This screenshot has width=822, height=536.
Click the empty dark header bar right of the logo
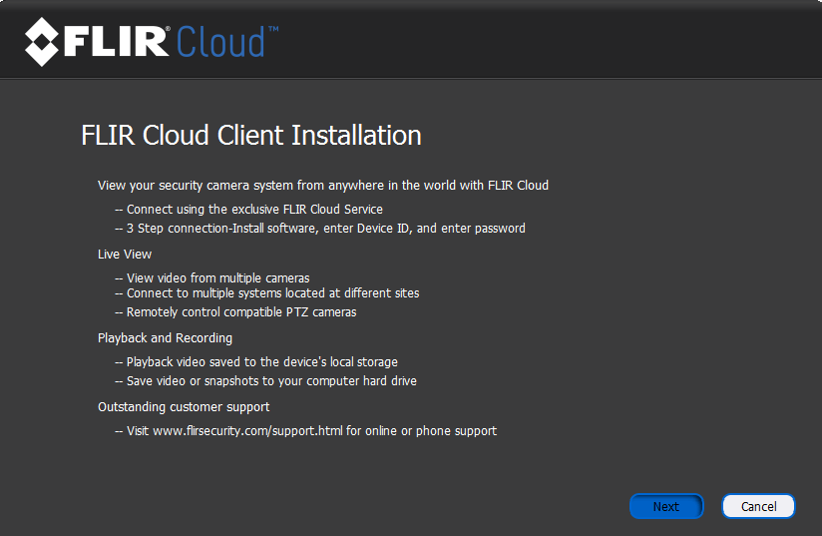point(549,40)
